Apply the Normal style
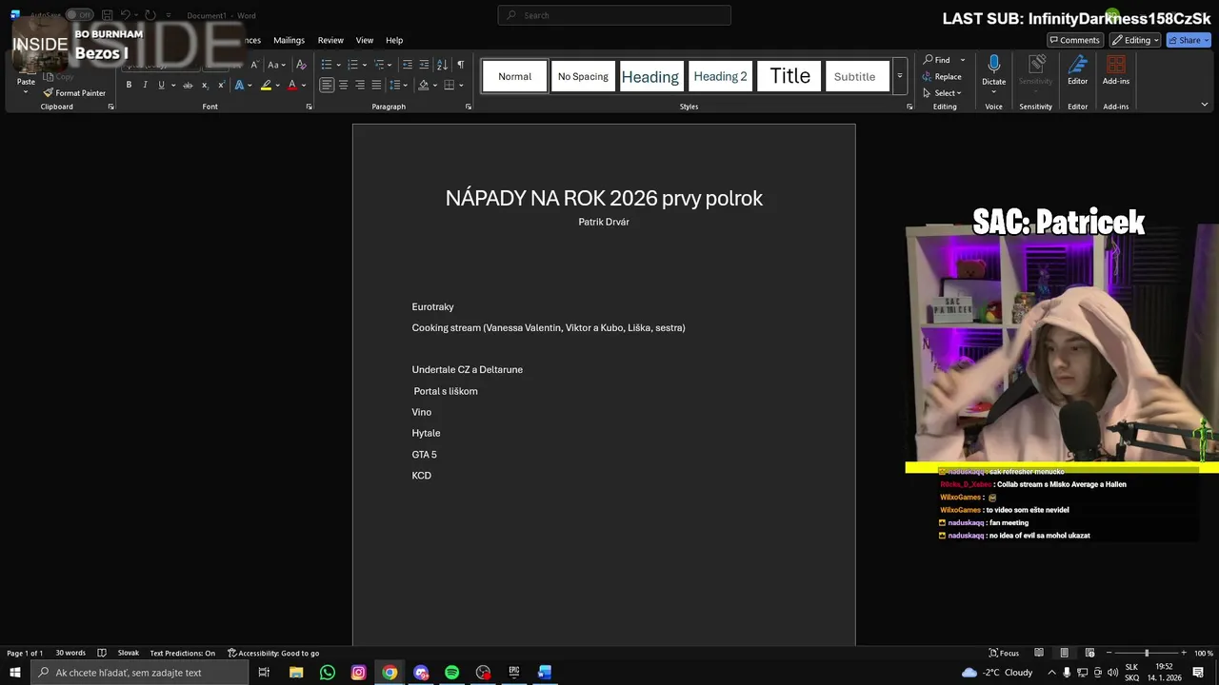Image resolution: width=1219 pixels, height=685 pixels. [x=515, y=76]
